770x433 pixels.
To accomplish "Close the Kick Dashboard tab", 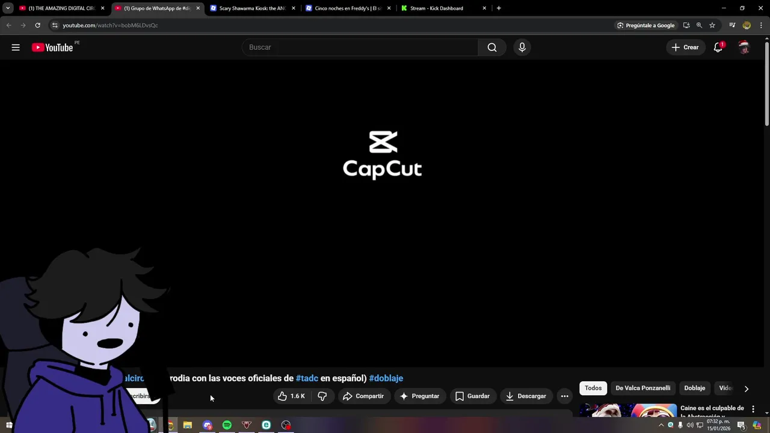I will pos(484,8).
